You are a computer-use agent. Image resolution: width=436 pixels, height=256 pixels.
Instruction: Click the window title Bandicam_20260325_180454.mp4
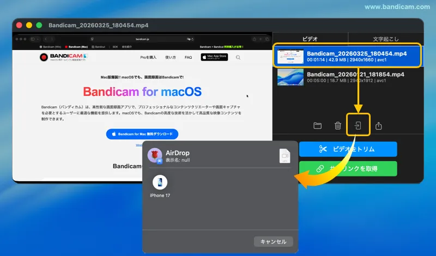[x=99, y=25]
